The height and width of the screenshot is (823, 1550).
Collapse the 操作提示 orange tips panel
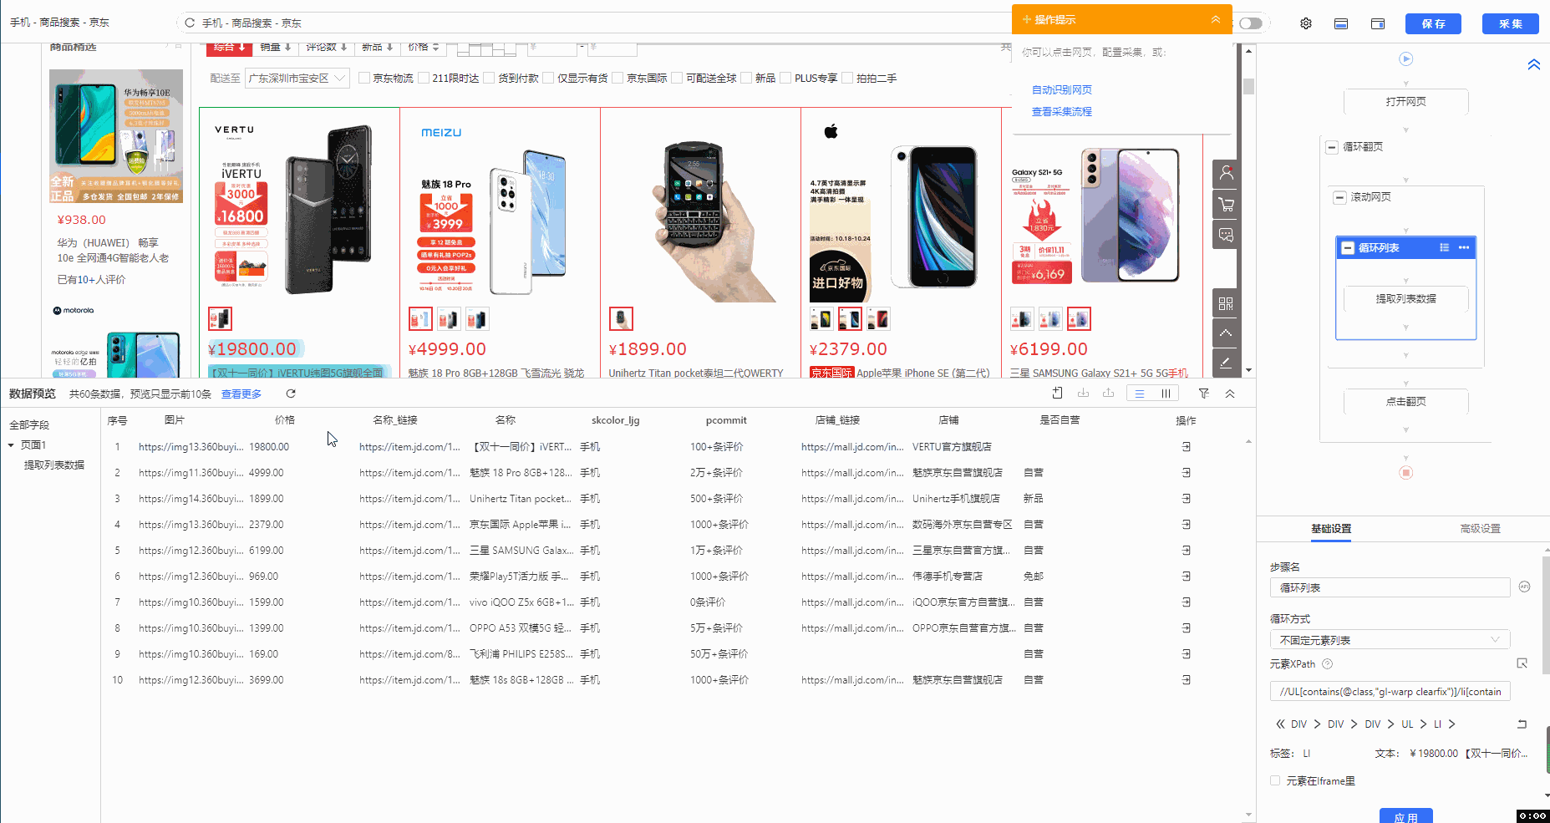click(x=1216, y=19)
